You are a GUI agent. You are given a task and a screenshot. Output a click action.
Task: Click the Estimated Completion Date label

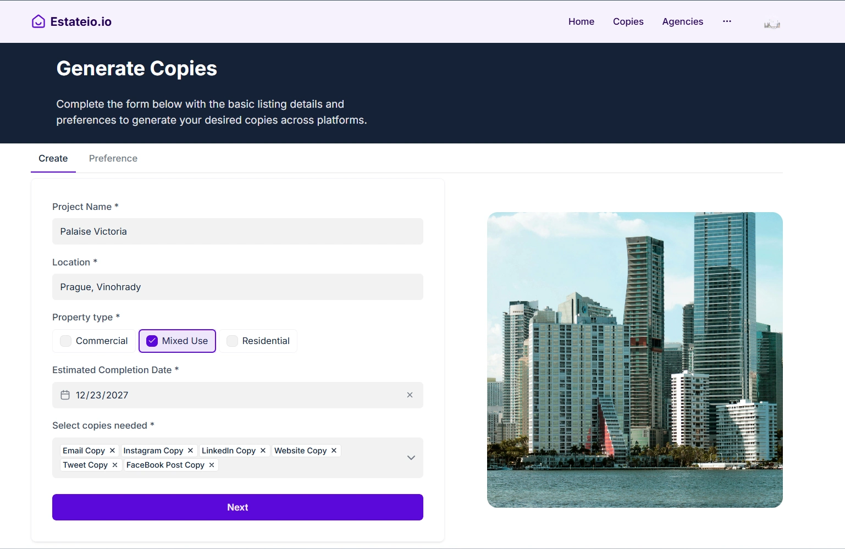point(115,370)
